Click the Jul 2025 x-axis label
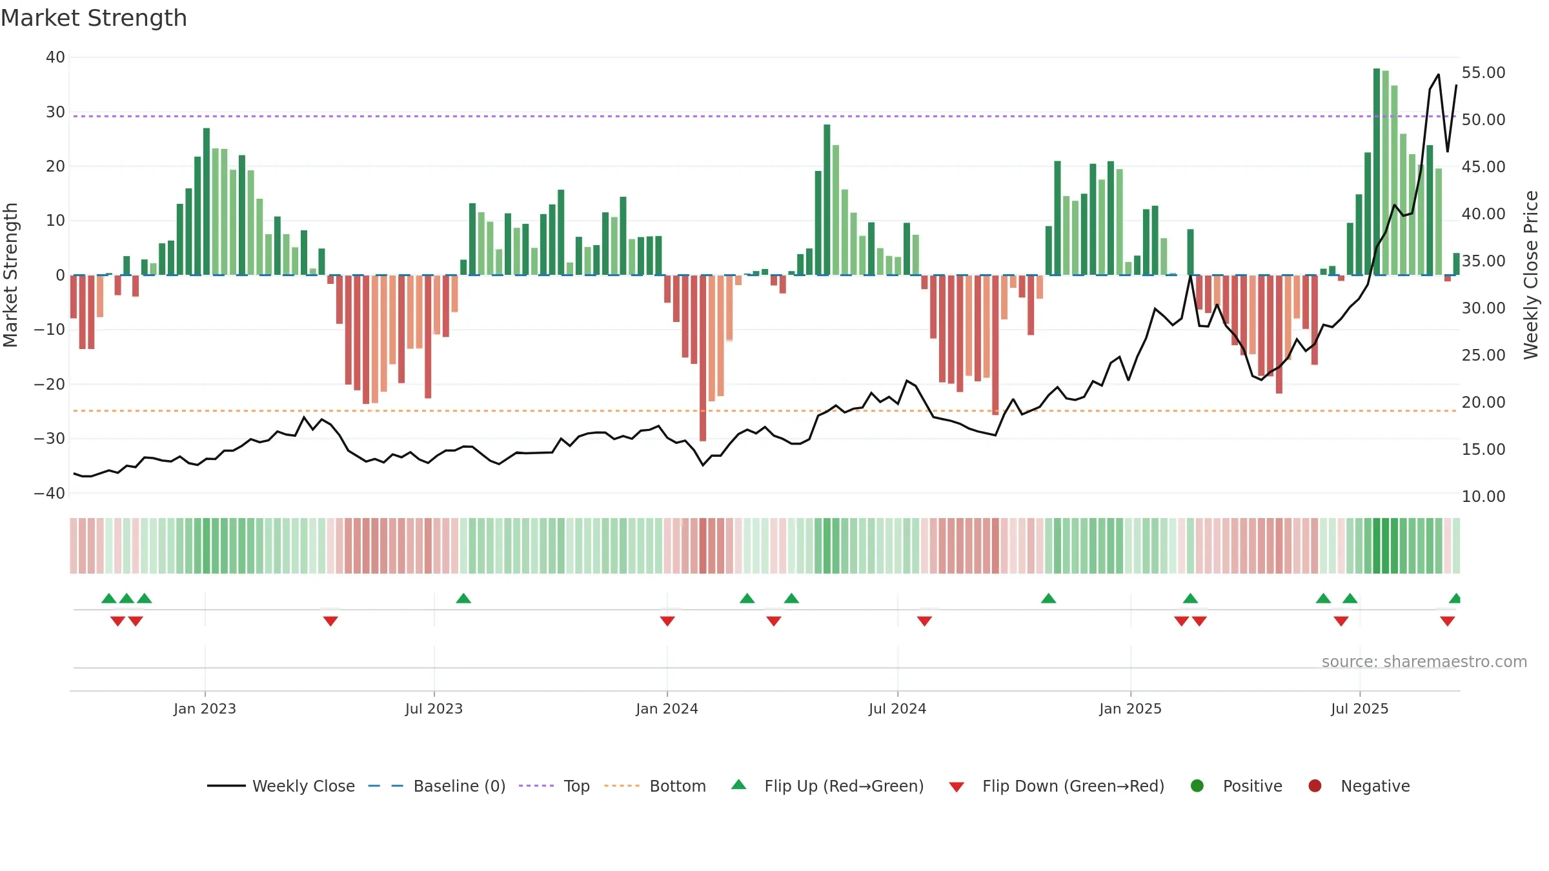1549x871 pixels. pyautogui.click(x=1359, y=709)
